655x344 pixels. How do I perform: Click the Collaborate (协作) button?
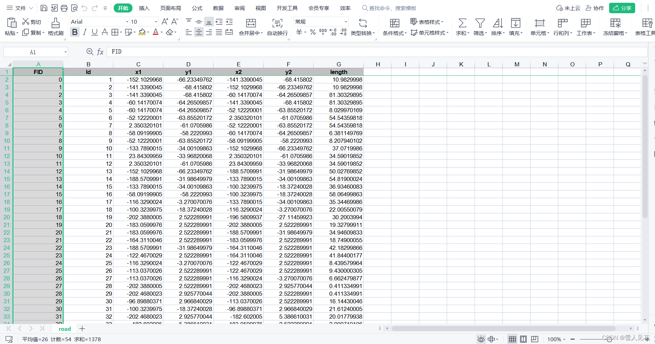pyautogui.click(x=595, y=8)
